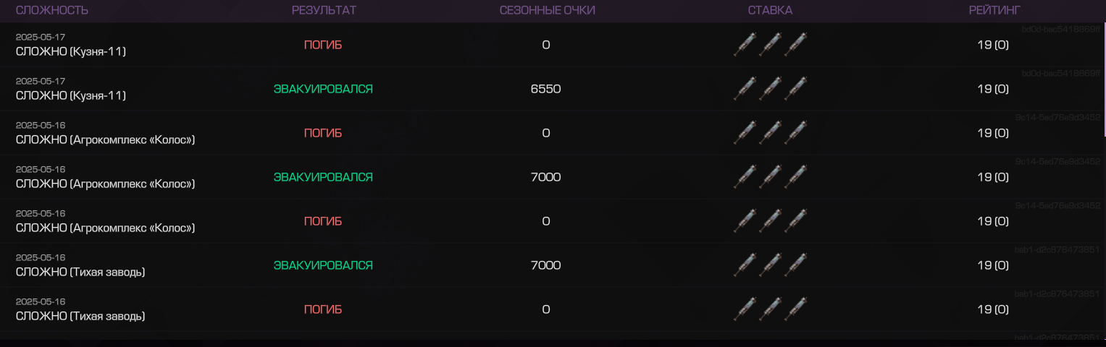Screen dimensions: 1106x347
Task: Click the middle syringe in the top row
Action: pos(771,45)
